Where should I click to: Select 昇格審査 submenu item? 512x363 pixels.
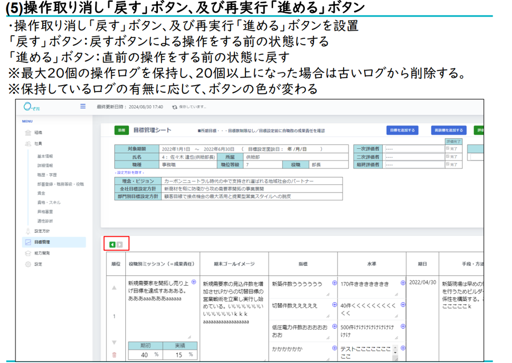coord(45,212)
